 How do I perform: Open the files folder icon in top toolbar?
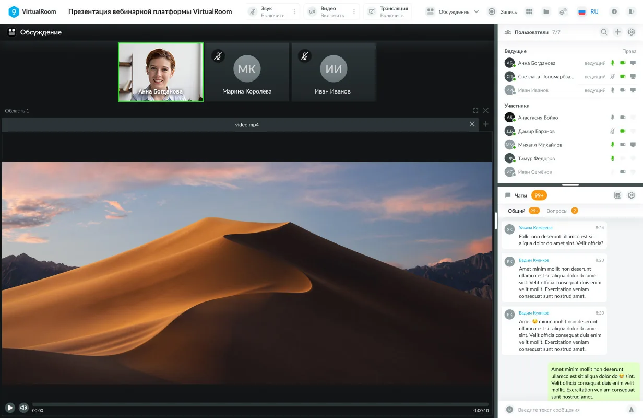pos(546,11)
